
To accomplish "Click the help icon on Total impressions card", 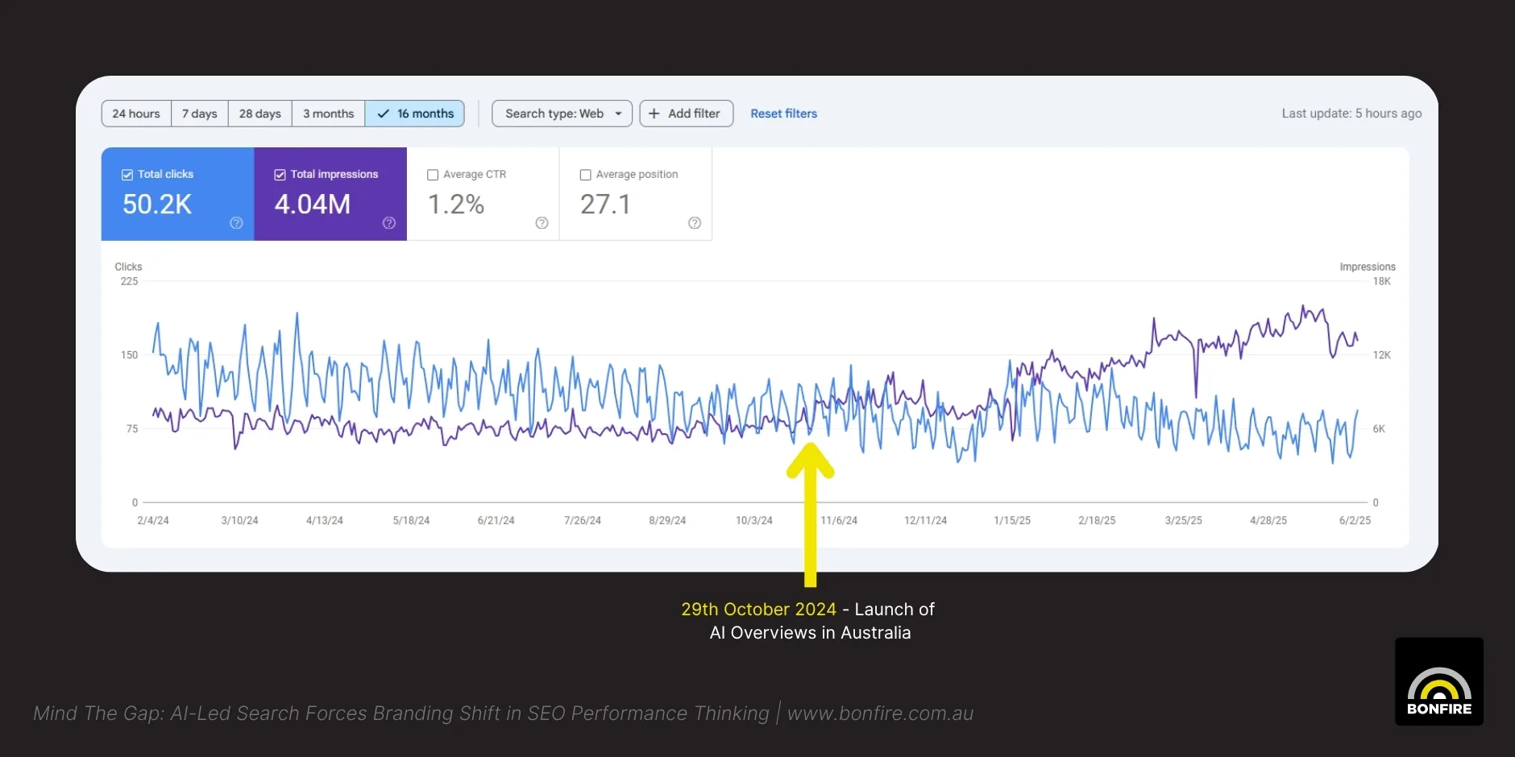I will click(x=389, y=223).
